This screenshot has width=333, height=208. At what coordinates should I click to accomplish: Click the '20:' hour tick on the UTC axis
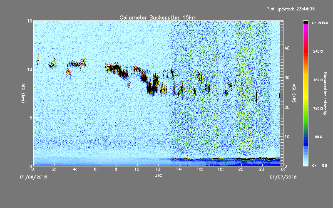[x=241, y=169]
